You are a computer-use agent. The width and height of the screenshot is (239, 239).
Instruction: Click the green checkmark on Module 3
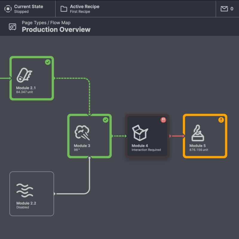[x=105, y=120]
